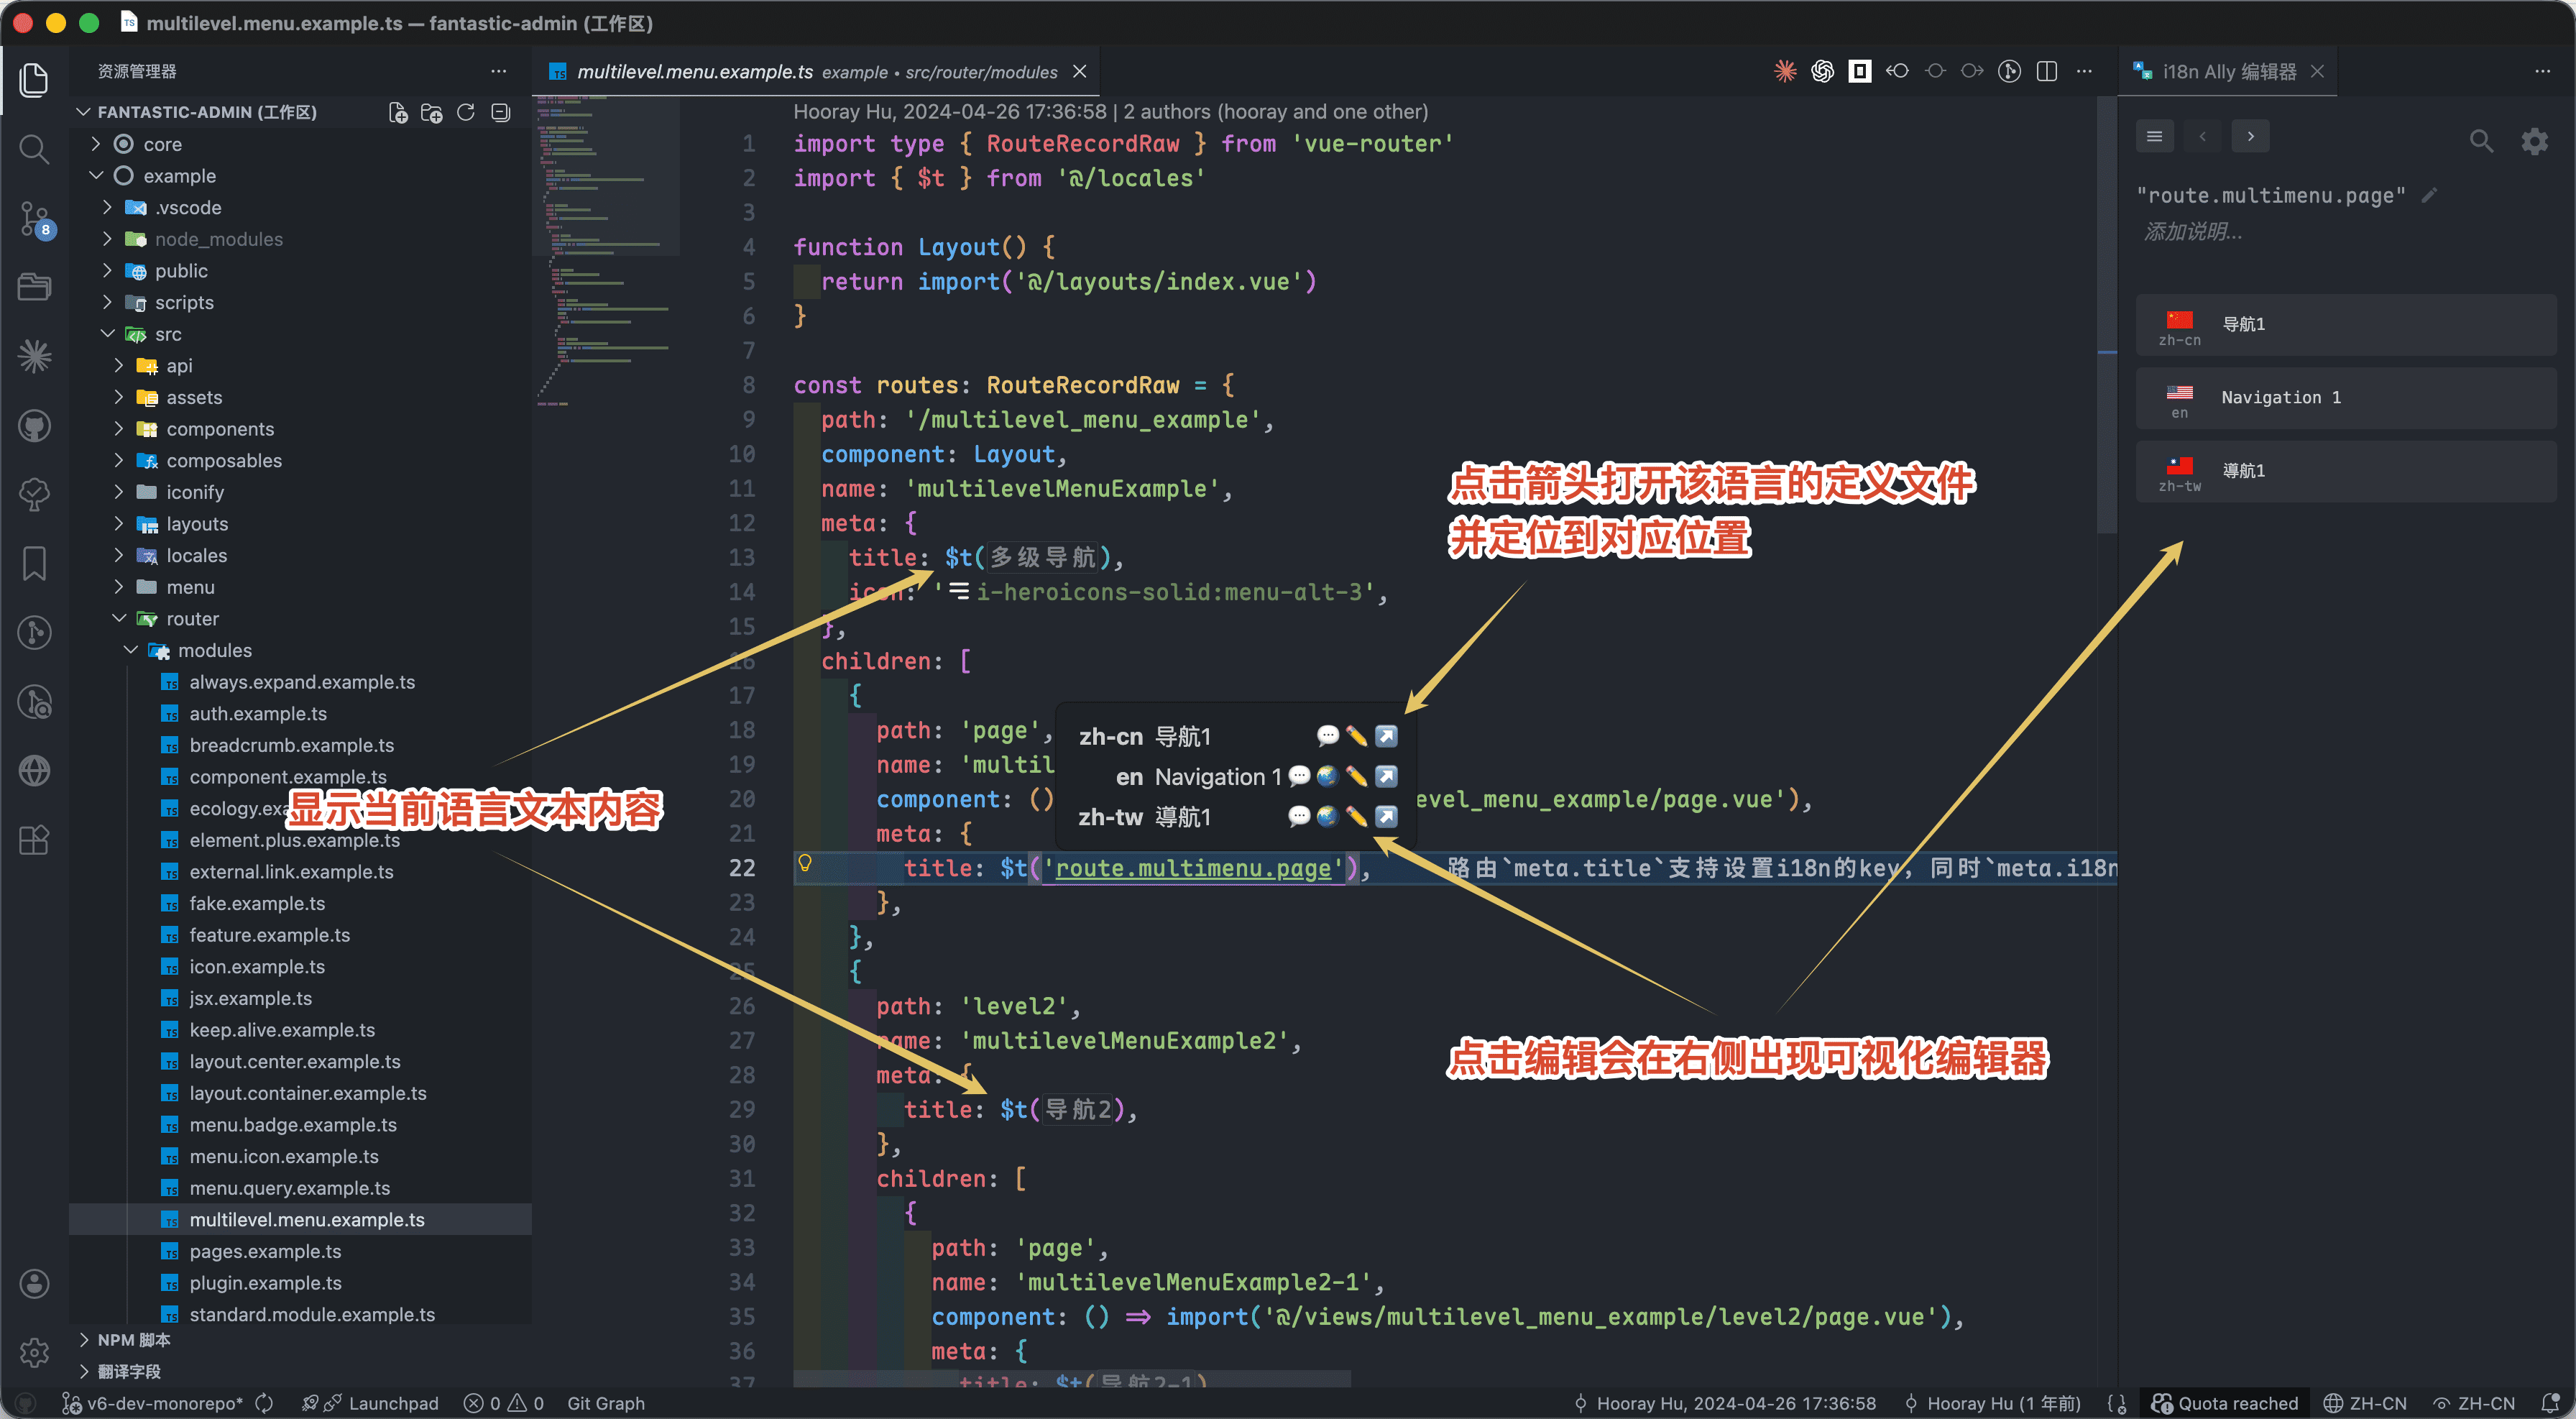Open the Accounts icon in activity bar

point(34,1283)
